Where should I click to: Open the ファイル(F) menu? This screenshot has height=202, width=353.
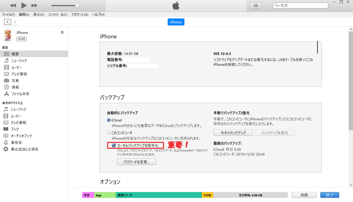click(9, 14)
